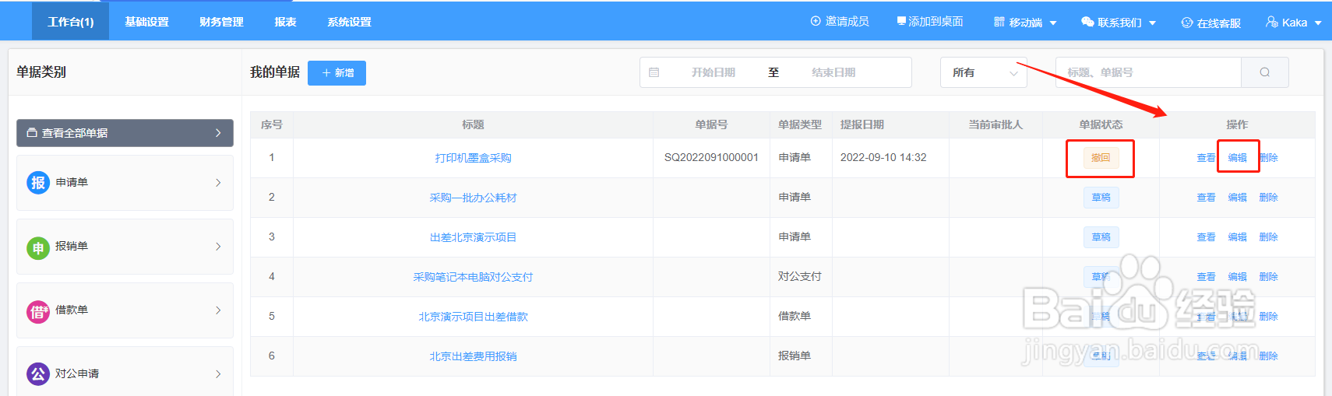Click the 查看全部单据 folder icon

click(32, 133)
